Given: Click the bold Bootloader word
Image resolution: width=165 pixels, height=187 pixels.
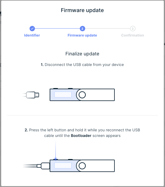Looking at the screenshot, I should 81,136.
